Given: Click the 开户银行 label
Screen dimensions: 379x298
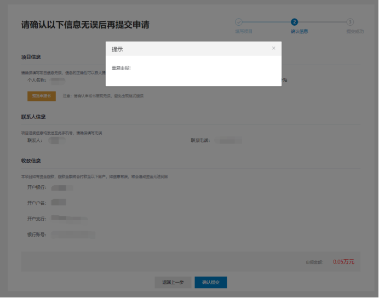Looking at the screenshot, I should [37, 187].
